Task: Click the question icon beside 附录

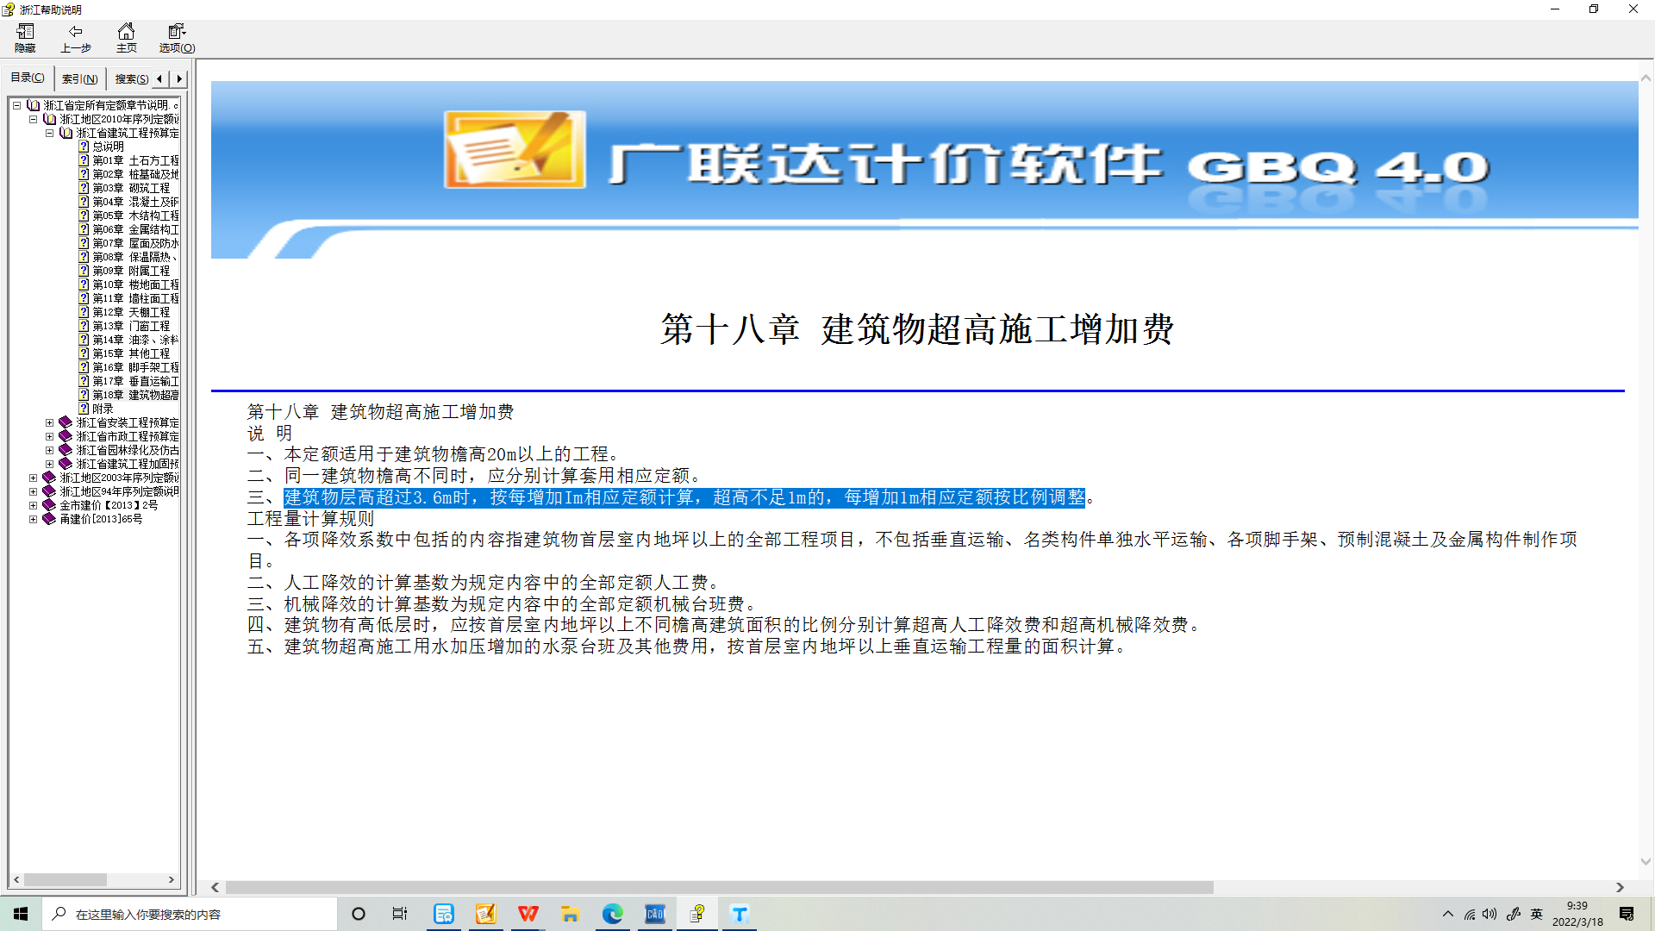Action: 84,409
